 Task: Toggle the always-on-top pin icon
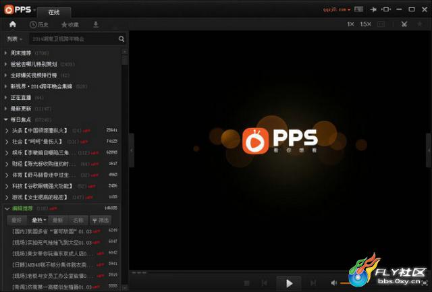pos(373,9)
